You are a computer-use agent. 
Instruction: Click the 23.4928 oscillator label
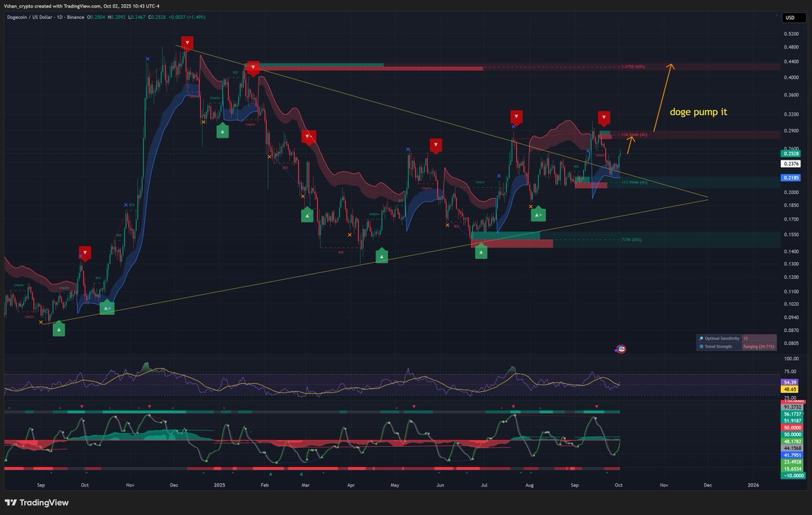tap(790, 462)
